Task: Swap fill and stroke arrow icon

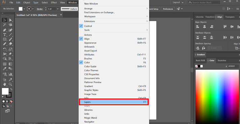Action: (x=11, y=89)
